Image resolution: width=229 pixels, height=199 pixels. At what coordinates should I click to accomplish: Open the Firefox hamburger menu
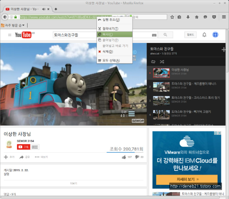pos(224,17)
